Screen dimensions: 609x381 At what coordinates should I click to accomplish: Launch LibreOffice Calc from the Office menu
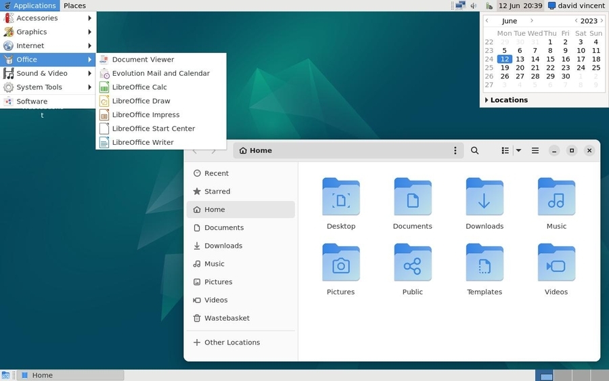[x=161, y=87]
